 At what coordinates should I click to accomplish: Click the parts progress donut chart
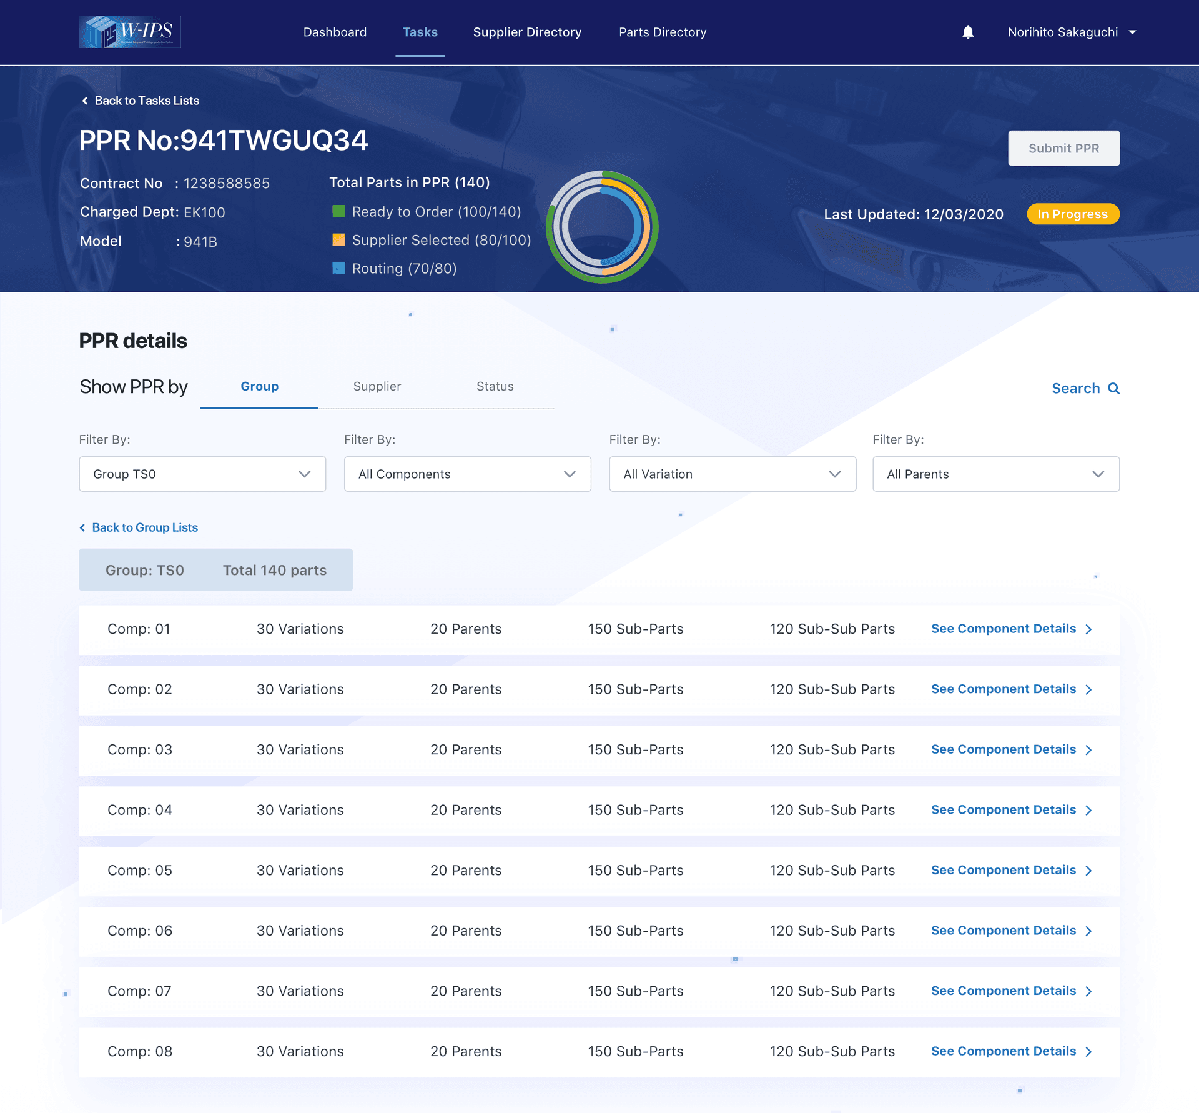point(602,226)
